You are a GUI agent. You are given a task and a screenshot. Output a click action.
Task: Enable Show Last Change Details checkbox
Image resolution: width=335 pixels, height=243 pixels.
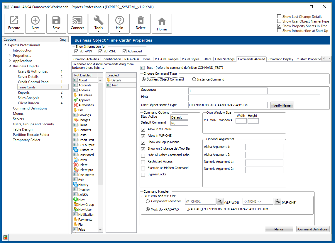[279, 16]
